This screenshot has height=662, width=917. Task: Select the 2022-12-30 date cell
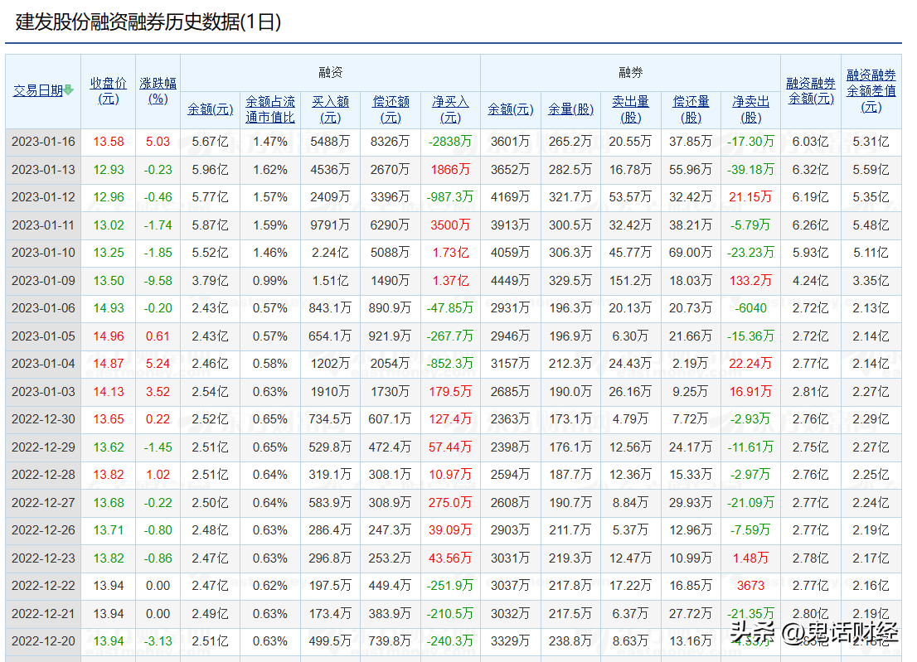(43, 419)
